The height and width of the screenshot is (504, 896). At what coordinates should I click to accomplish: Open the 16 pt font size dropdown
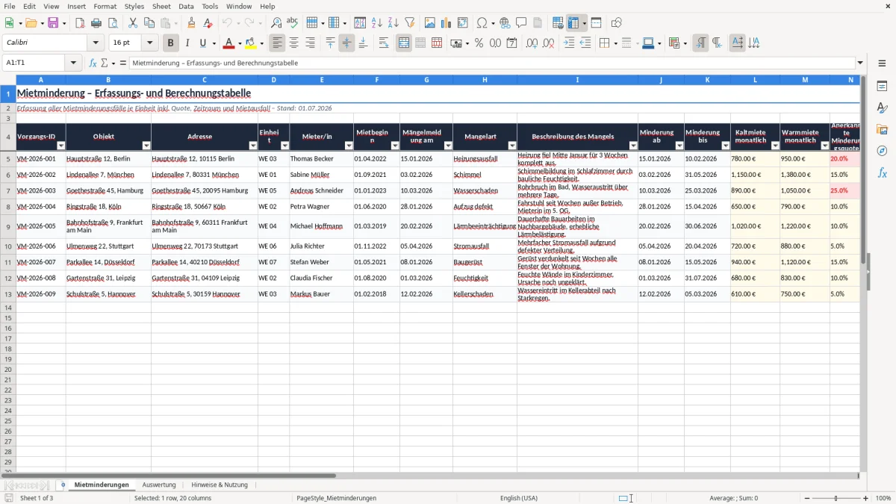click(x=149, y=43)
